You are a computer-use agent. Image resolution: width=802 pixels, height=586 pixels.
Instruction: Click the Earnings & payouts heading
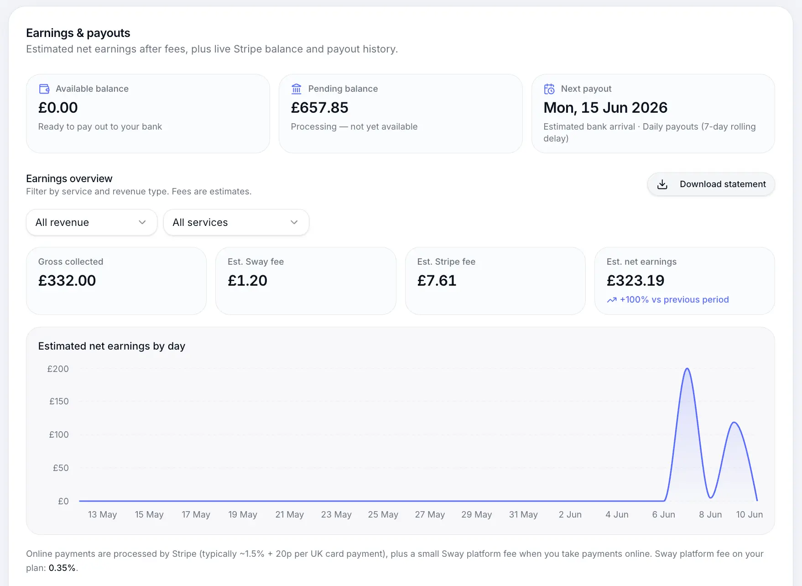[78, 33]
